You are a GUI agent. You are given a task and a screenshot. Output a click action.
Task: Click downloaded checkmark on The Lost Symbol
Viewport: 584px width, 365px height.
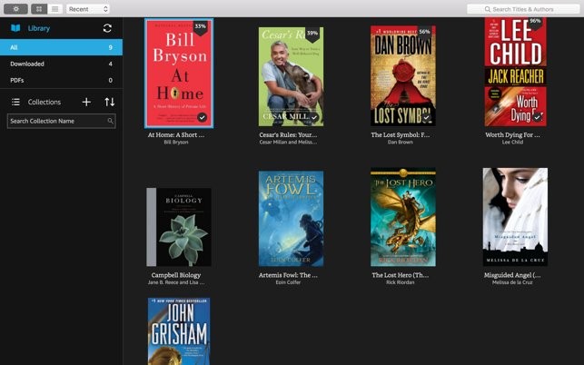[x=427, y=118]
